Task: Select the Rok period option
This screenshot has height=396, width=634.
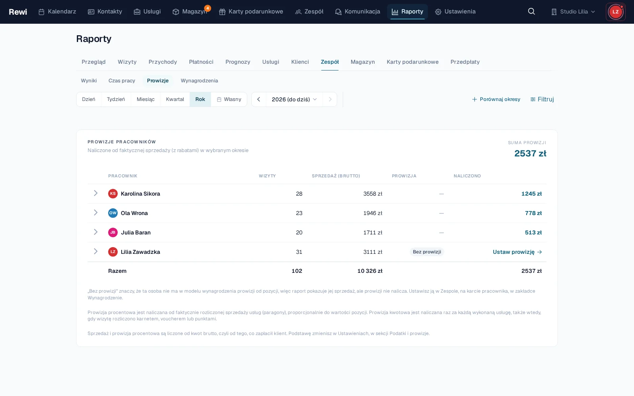Action: [x=200, y=99]
